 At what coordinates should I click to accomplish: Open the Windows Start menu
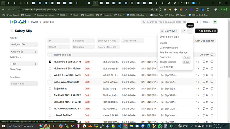point(3,126)
